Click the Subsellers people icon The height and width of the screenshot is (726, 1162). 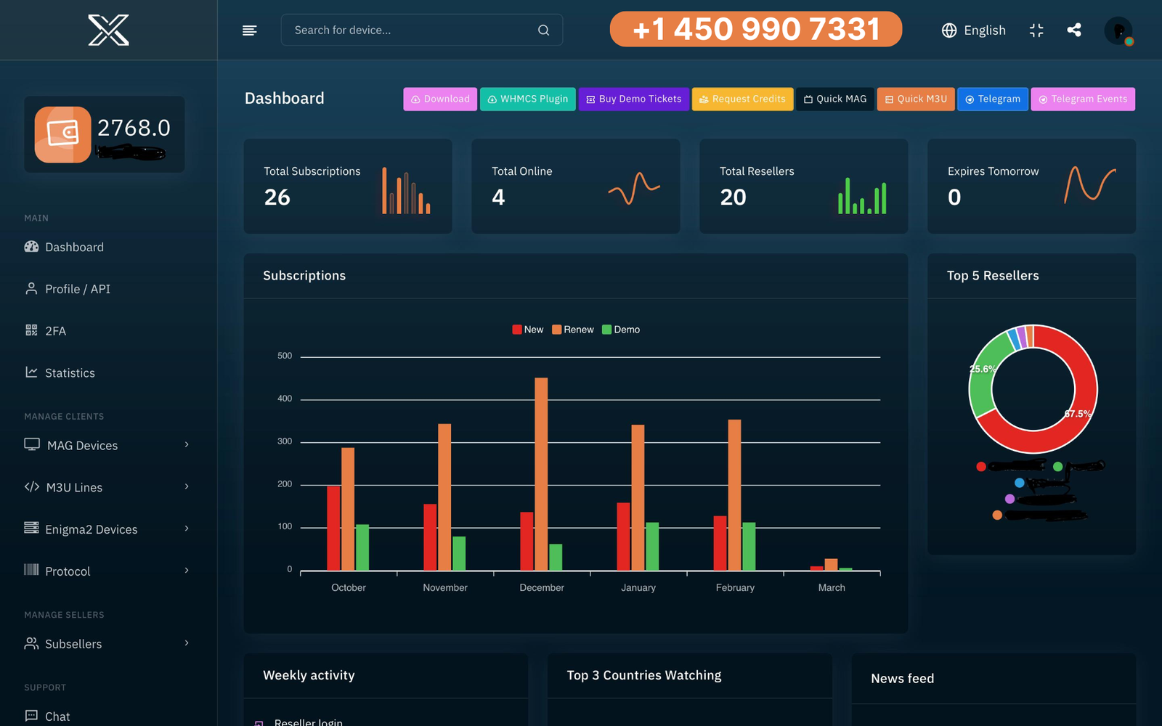[31, 643]
